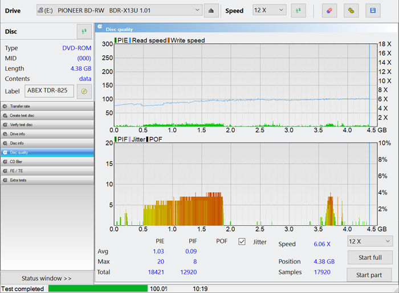Open the FE / TE test item

pyautogui.click(x=47, y=170)
